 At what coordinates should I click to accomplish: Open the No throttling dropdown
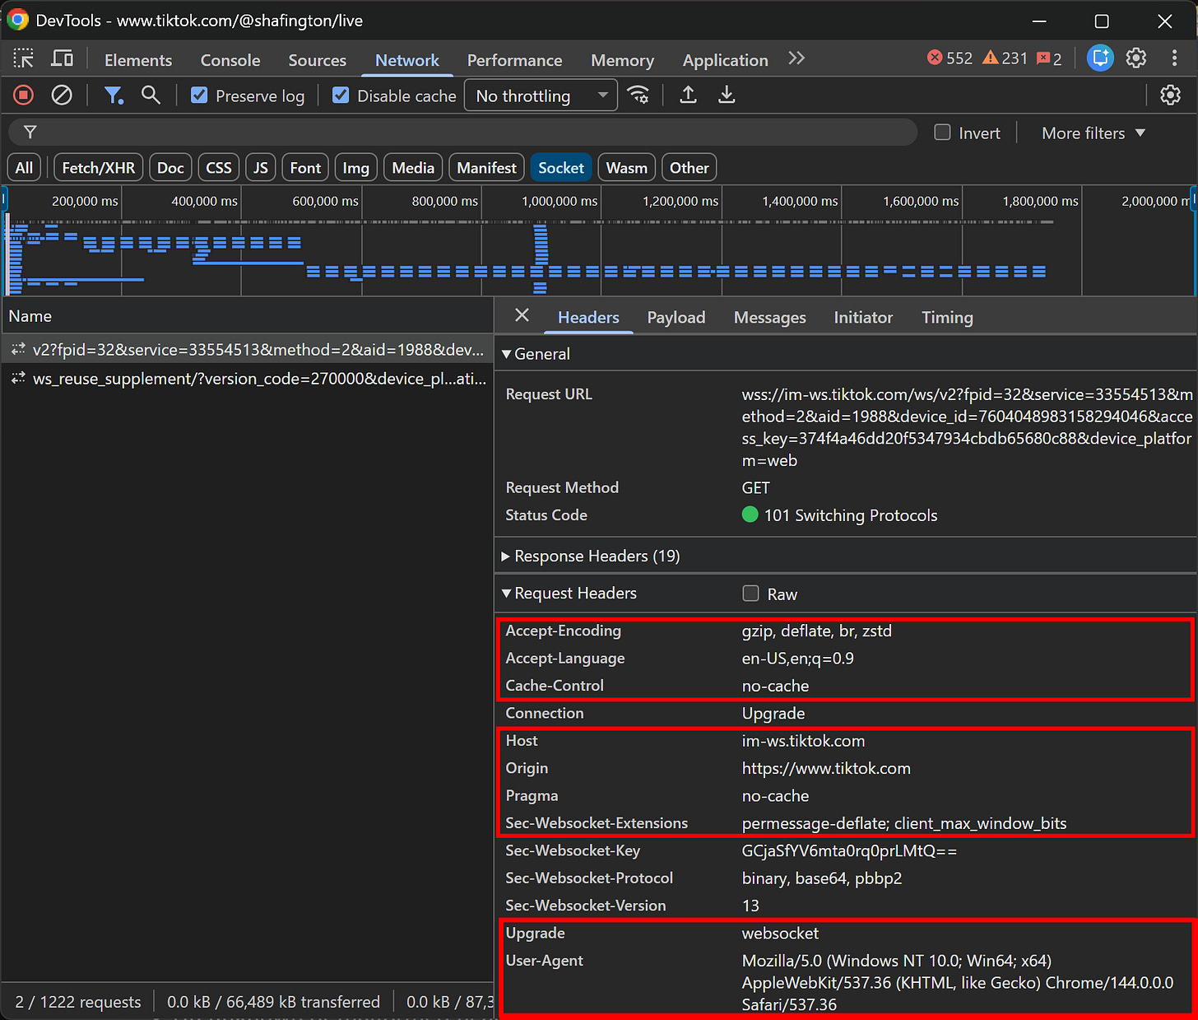click(541, 95)
